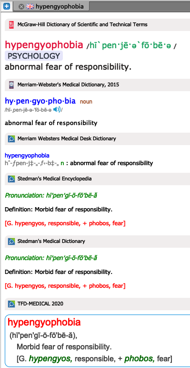Click blue hypengyophobia link under Desk Dictionary
The height and width of the screenshot is (368, 190).
(x=27, y=156)
